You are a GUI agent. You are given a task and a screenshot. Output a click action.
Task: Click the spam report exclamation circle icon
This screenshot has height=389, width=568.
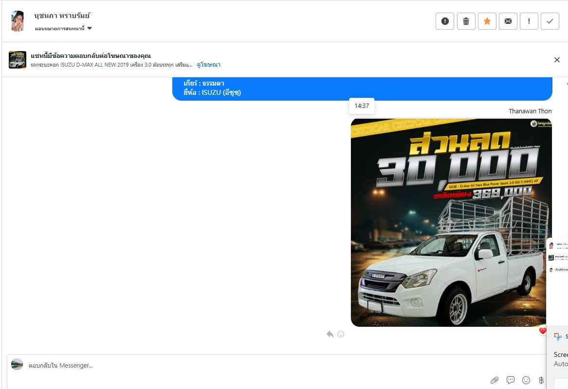point(445,21)
